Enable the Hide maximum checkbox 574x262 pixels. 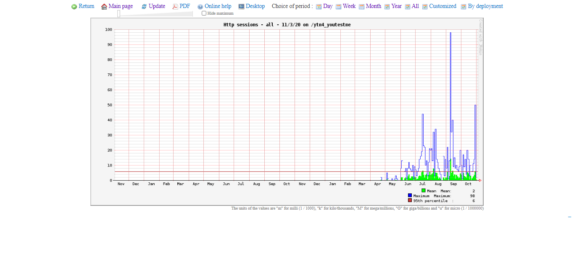click(204, 13)
